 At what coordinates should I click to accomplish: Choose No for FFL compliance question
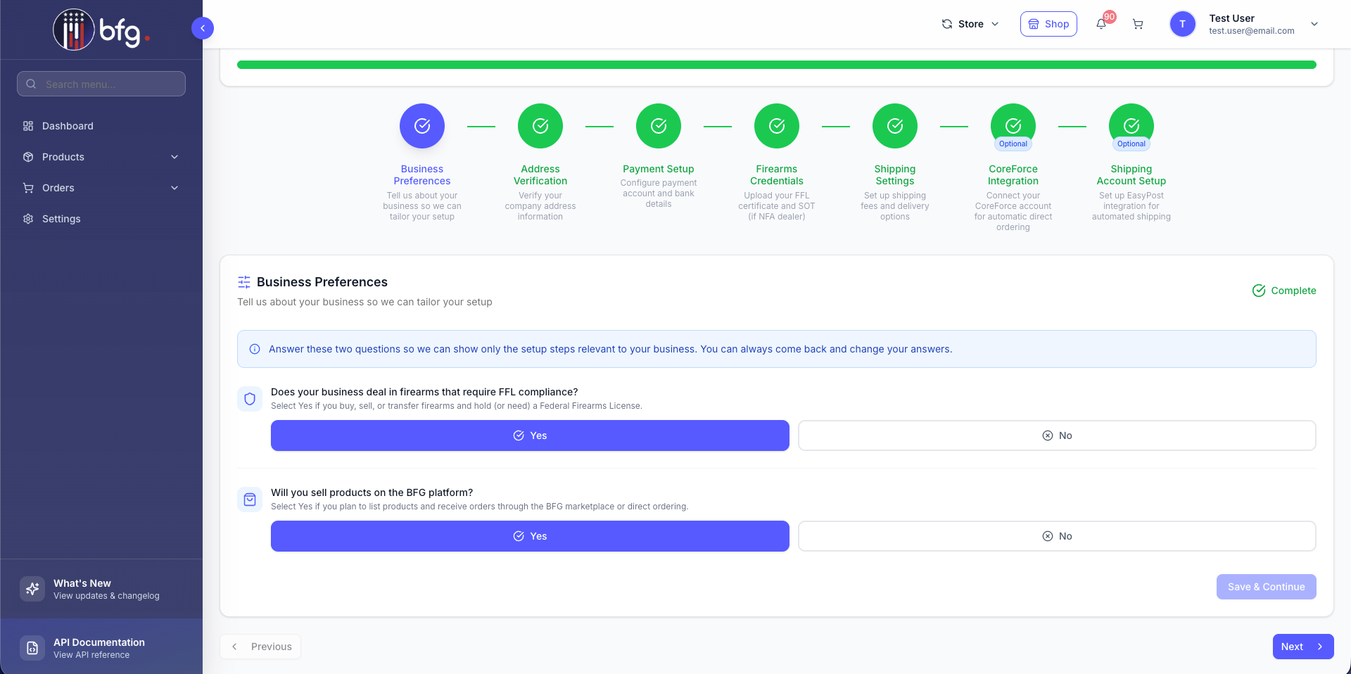tap(1057, 435)
